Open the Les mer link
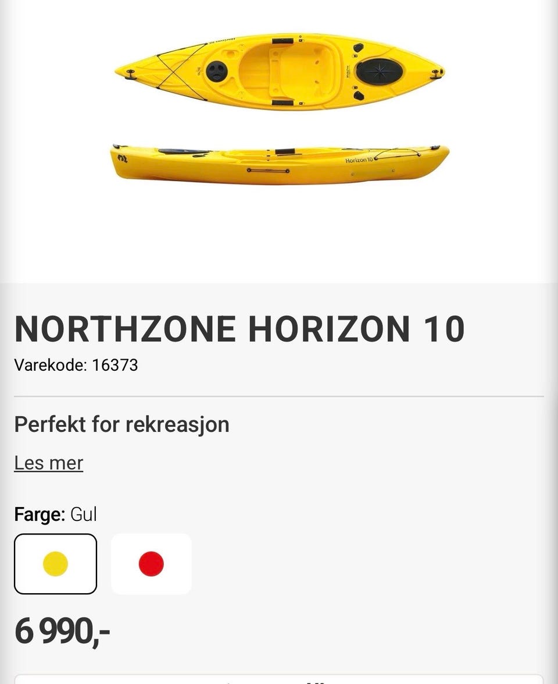Viewport: 558px width, 684px height. [x=49, y=463]
